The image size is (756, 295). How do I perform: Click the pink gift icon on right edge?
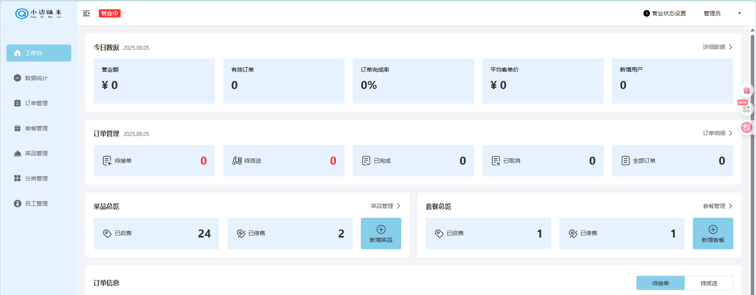click(x=747, y=90)
